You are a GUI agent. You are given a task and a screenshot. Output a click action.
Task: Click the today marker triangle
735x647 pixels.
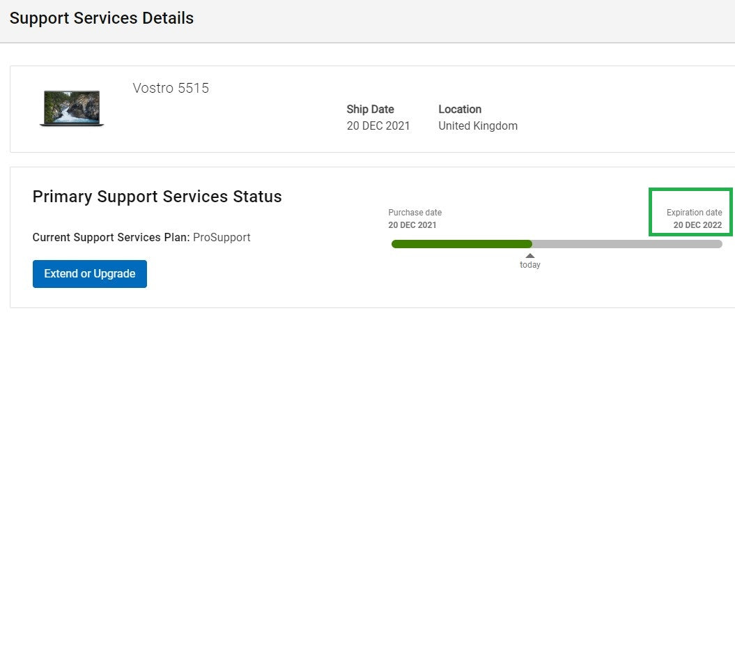(529, 256)
